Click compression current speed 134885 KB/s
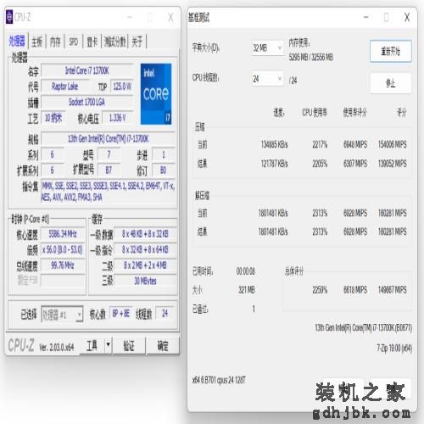 pyautogui.click(x=275, y=144)
